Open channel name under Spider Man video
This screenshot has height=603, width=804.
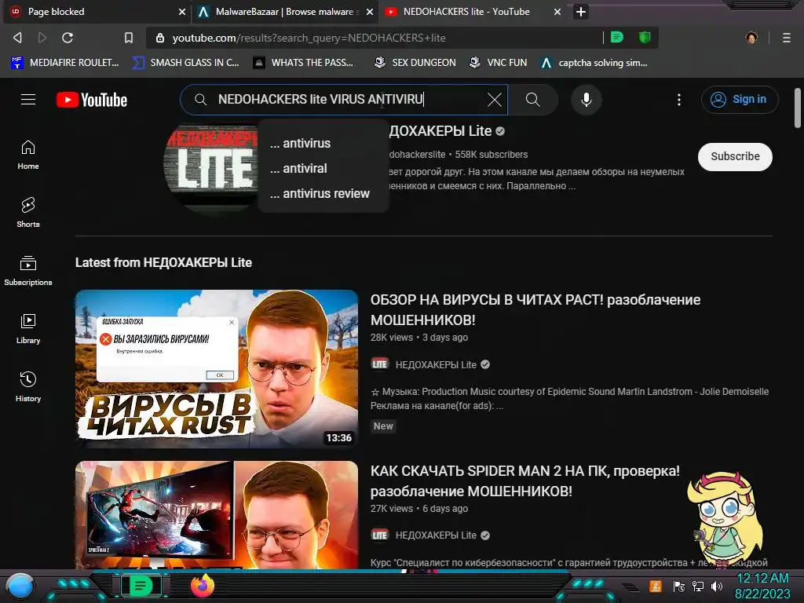pos(436,535)
